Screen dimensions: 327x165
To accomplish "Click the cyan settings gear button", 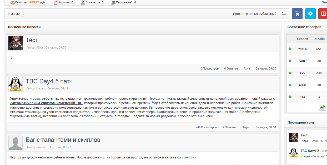I will pyautogui.click(x=310, y=14).
